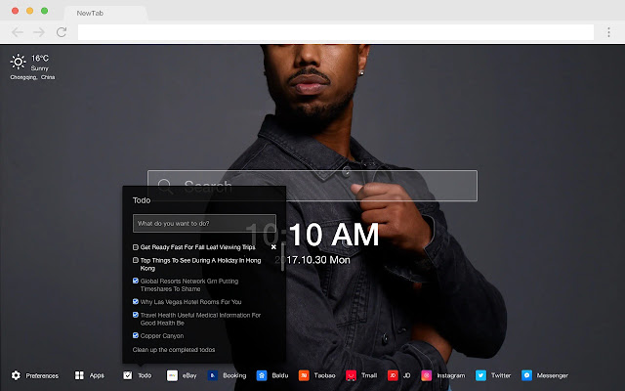Screen dimensions: 625x391
Task: Click the Twitter label
Action: (x=501, y=375)
